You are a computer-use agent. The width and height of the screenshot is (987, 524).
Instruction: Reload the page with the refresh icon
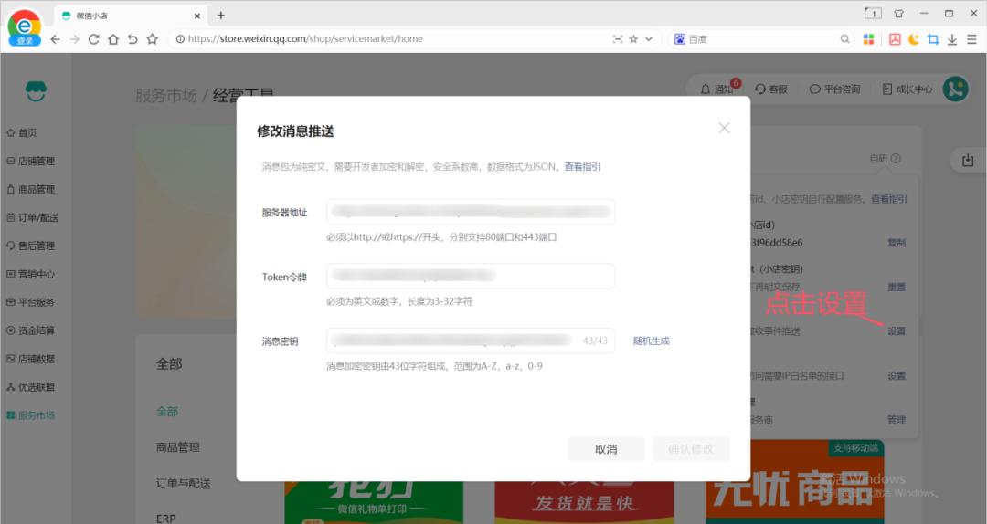94,39
